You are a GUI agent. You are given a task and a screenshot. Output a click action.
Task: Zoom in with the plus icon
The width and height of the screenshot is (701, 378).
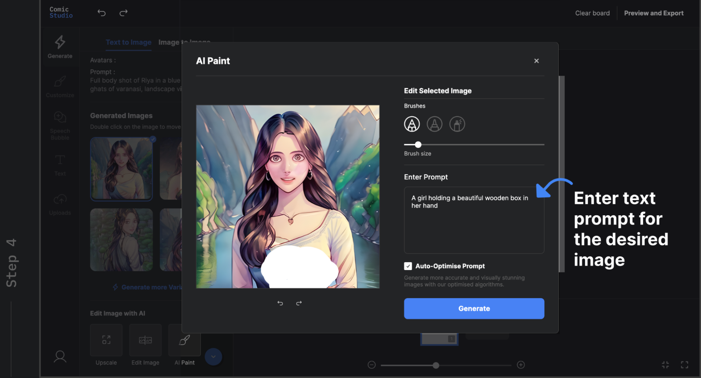(521, 365)
